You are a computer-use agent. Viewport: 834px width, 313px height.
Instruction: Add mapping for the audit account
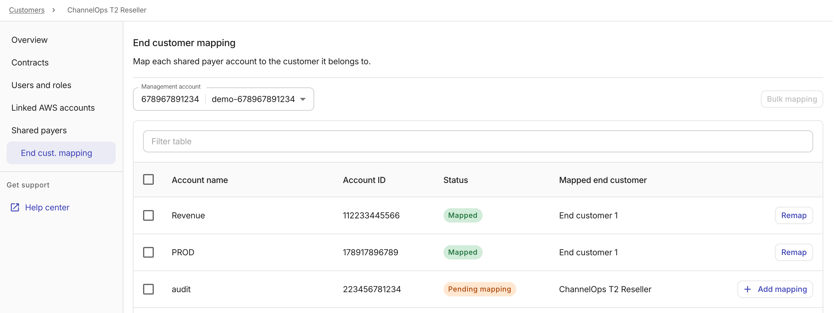tap(775, 289)
